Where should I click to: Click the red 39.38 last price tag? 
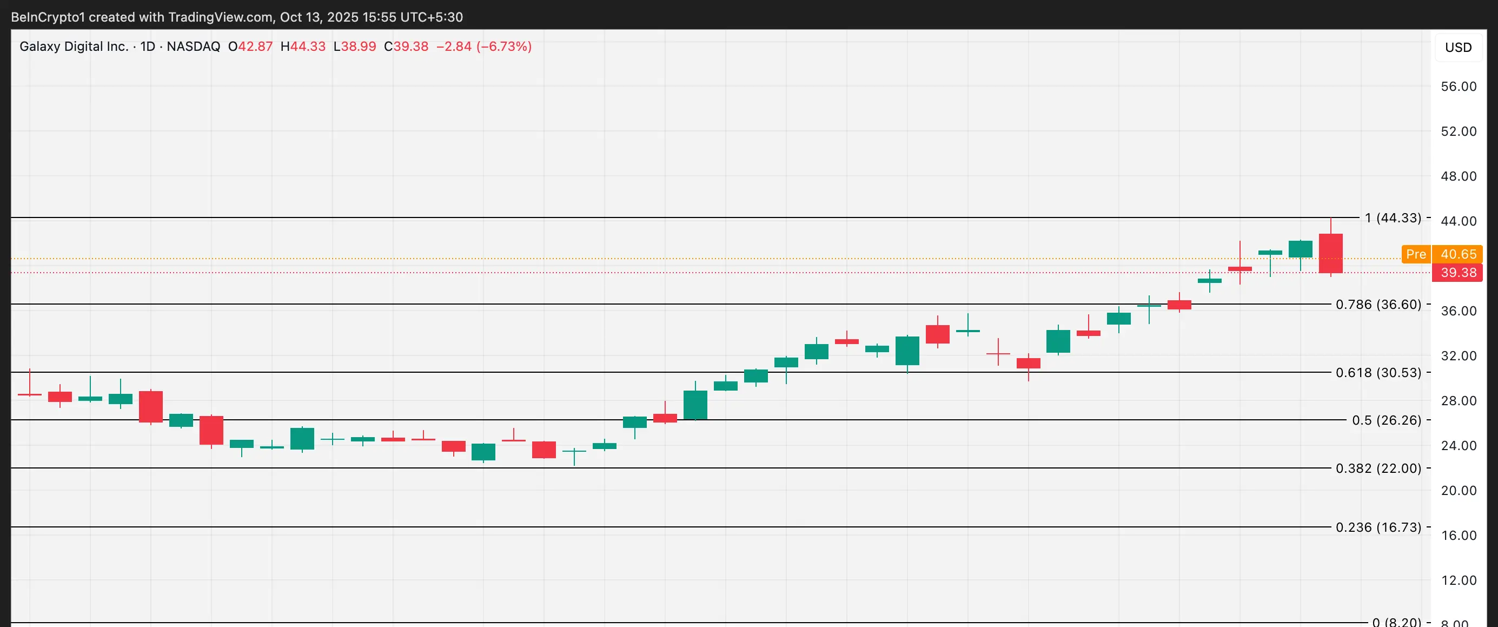tap(1458, 273)
